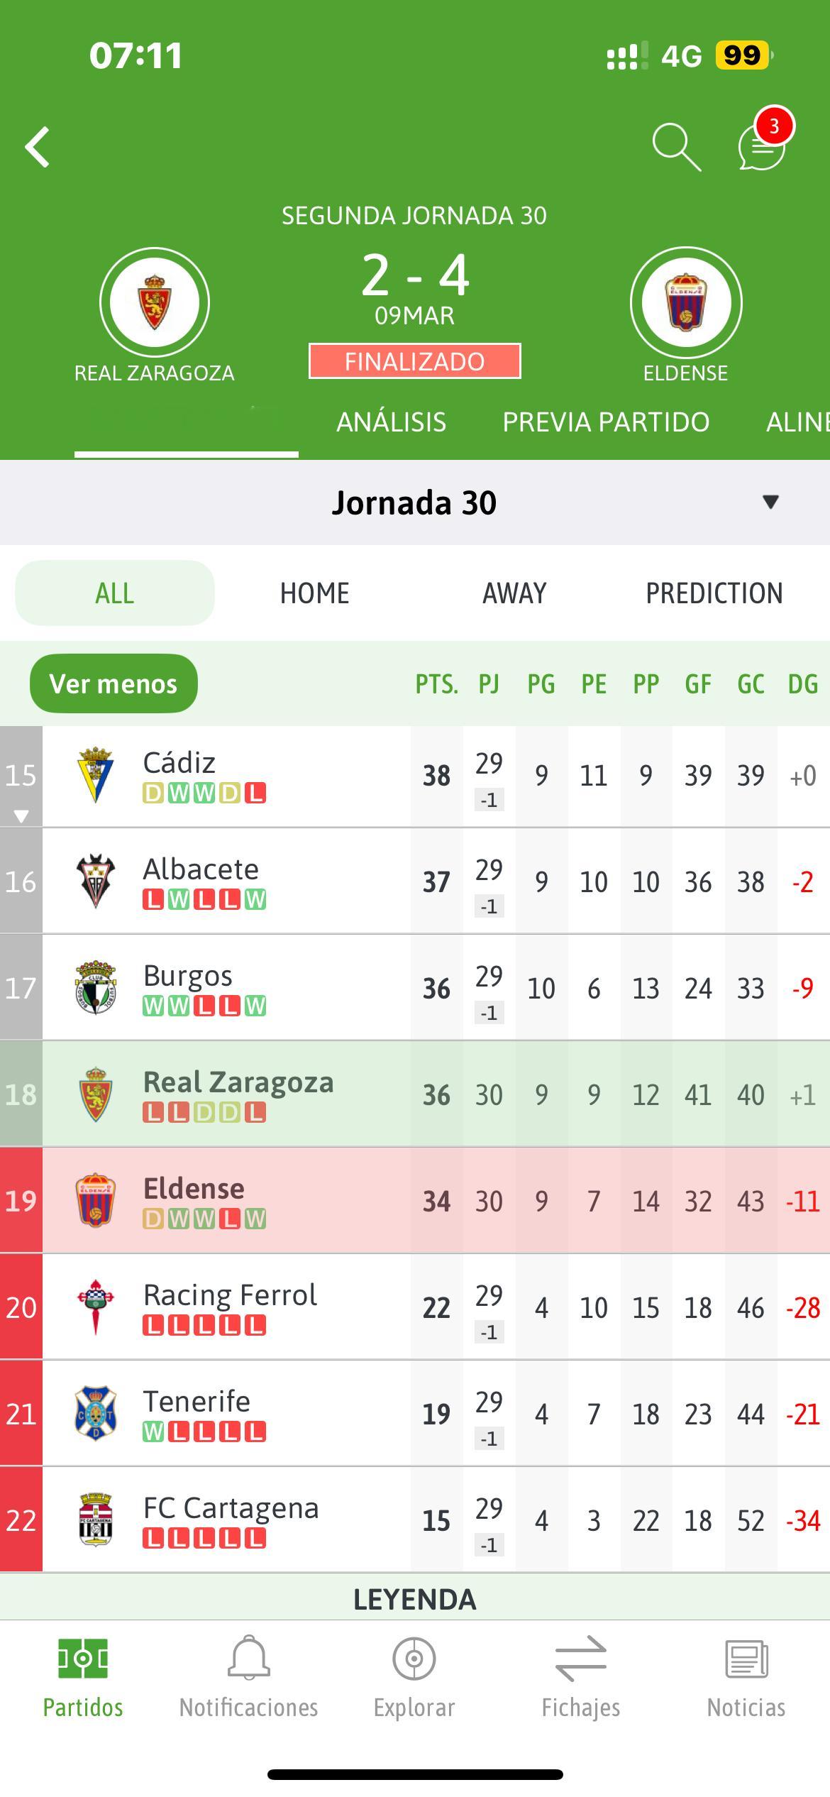Open the PREVIA PARTIDO tab

(x=606, y=422)
